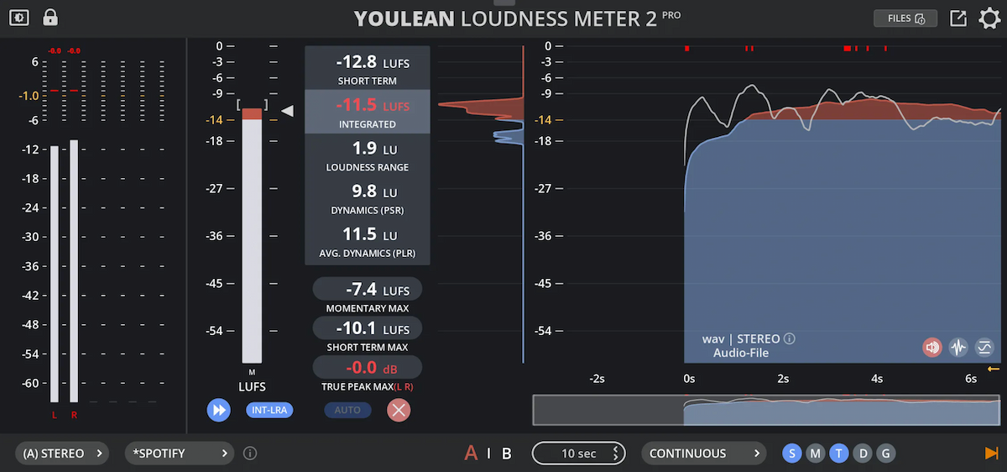Select state B
This screenshot has width=1007, height=472.
506,454
